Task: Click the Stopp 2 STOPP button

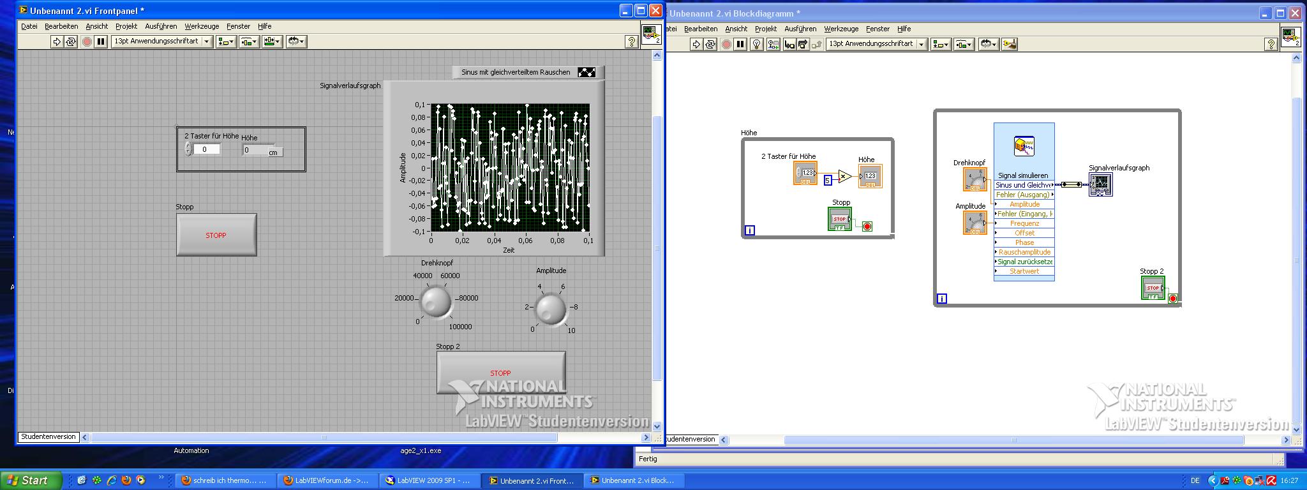Action: pos(501,373)
